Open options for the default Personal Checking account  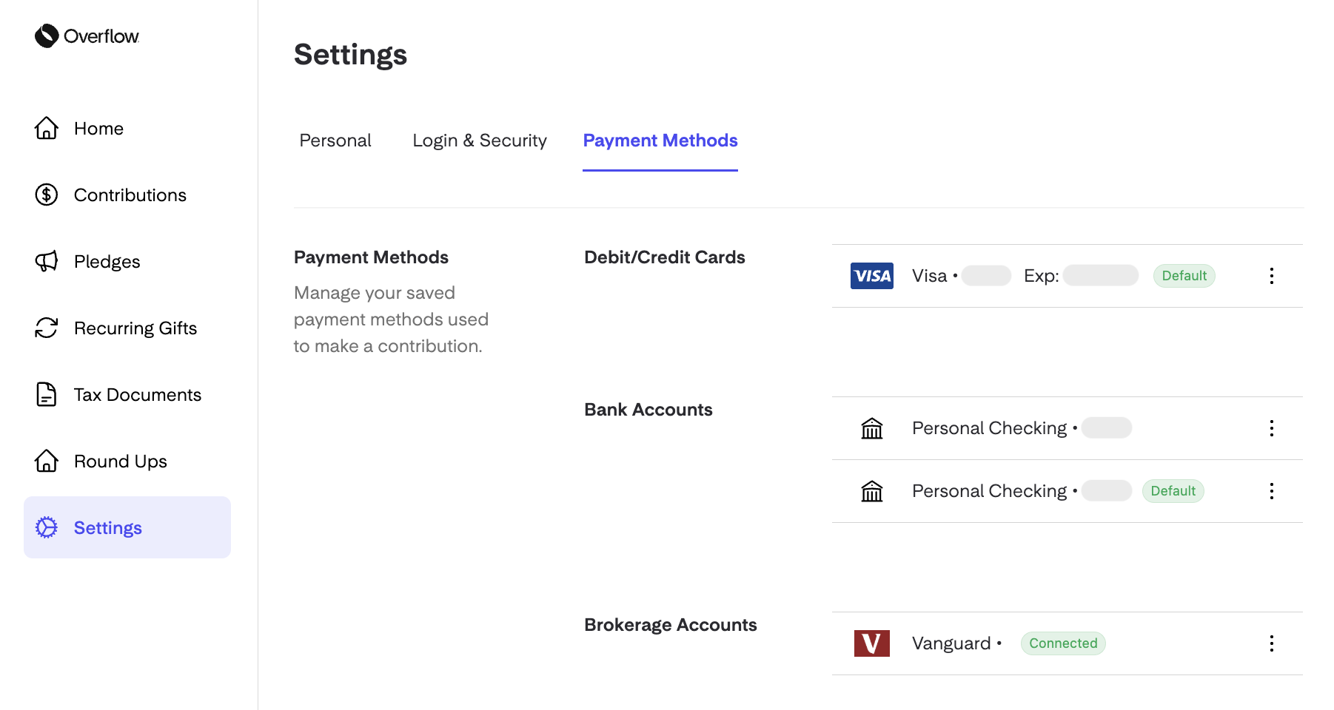click(x=1272, y=490)
